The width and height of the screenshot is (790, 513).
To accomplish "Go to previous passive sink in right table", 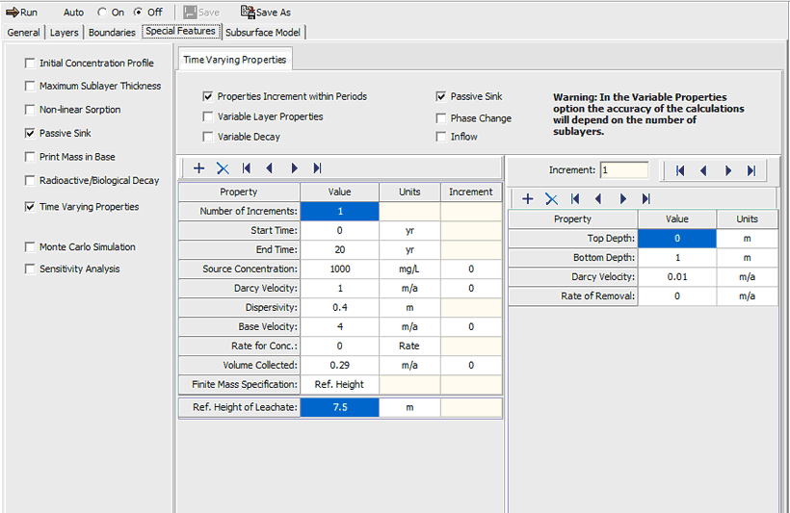I will [598, 198].
